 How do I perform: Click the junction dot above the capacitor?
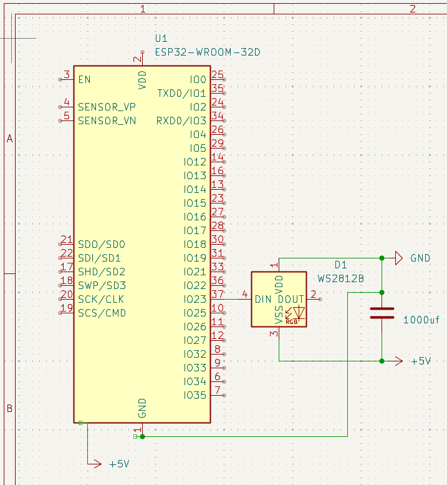[x=382, y=292]
